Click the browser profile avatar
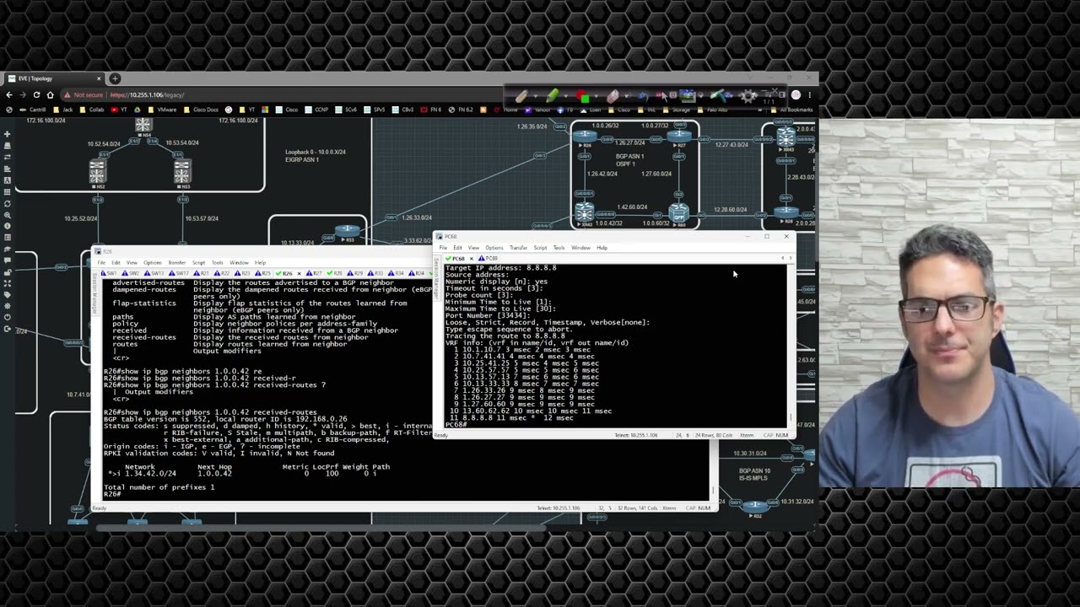Screen dimensions: 1080x607 point(796,94)
